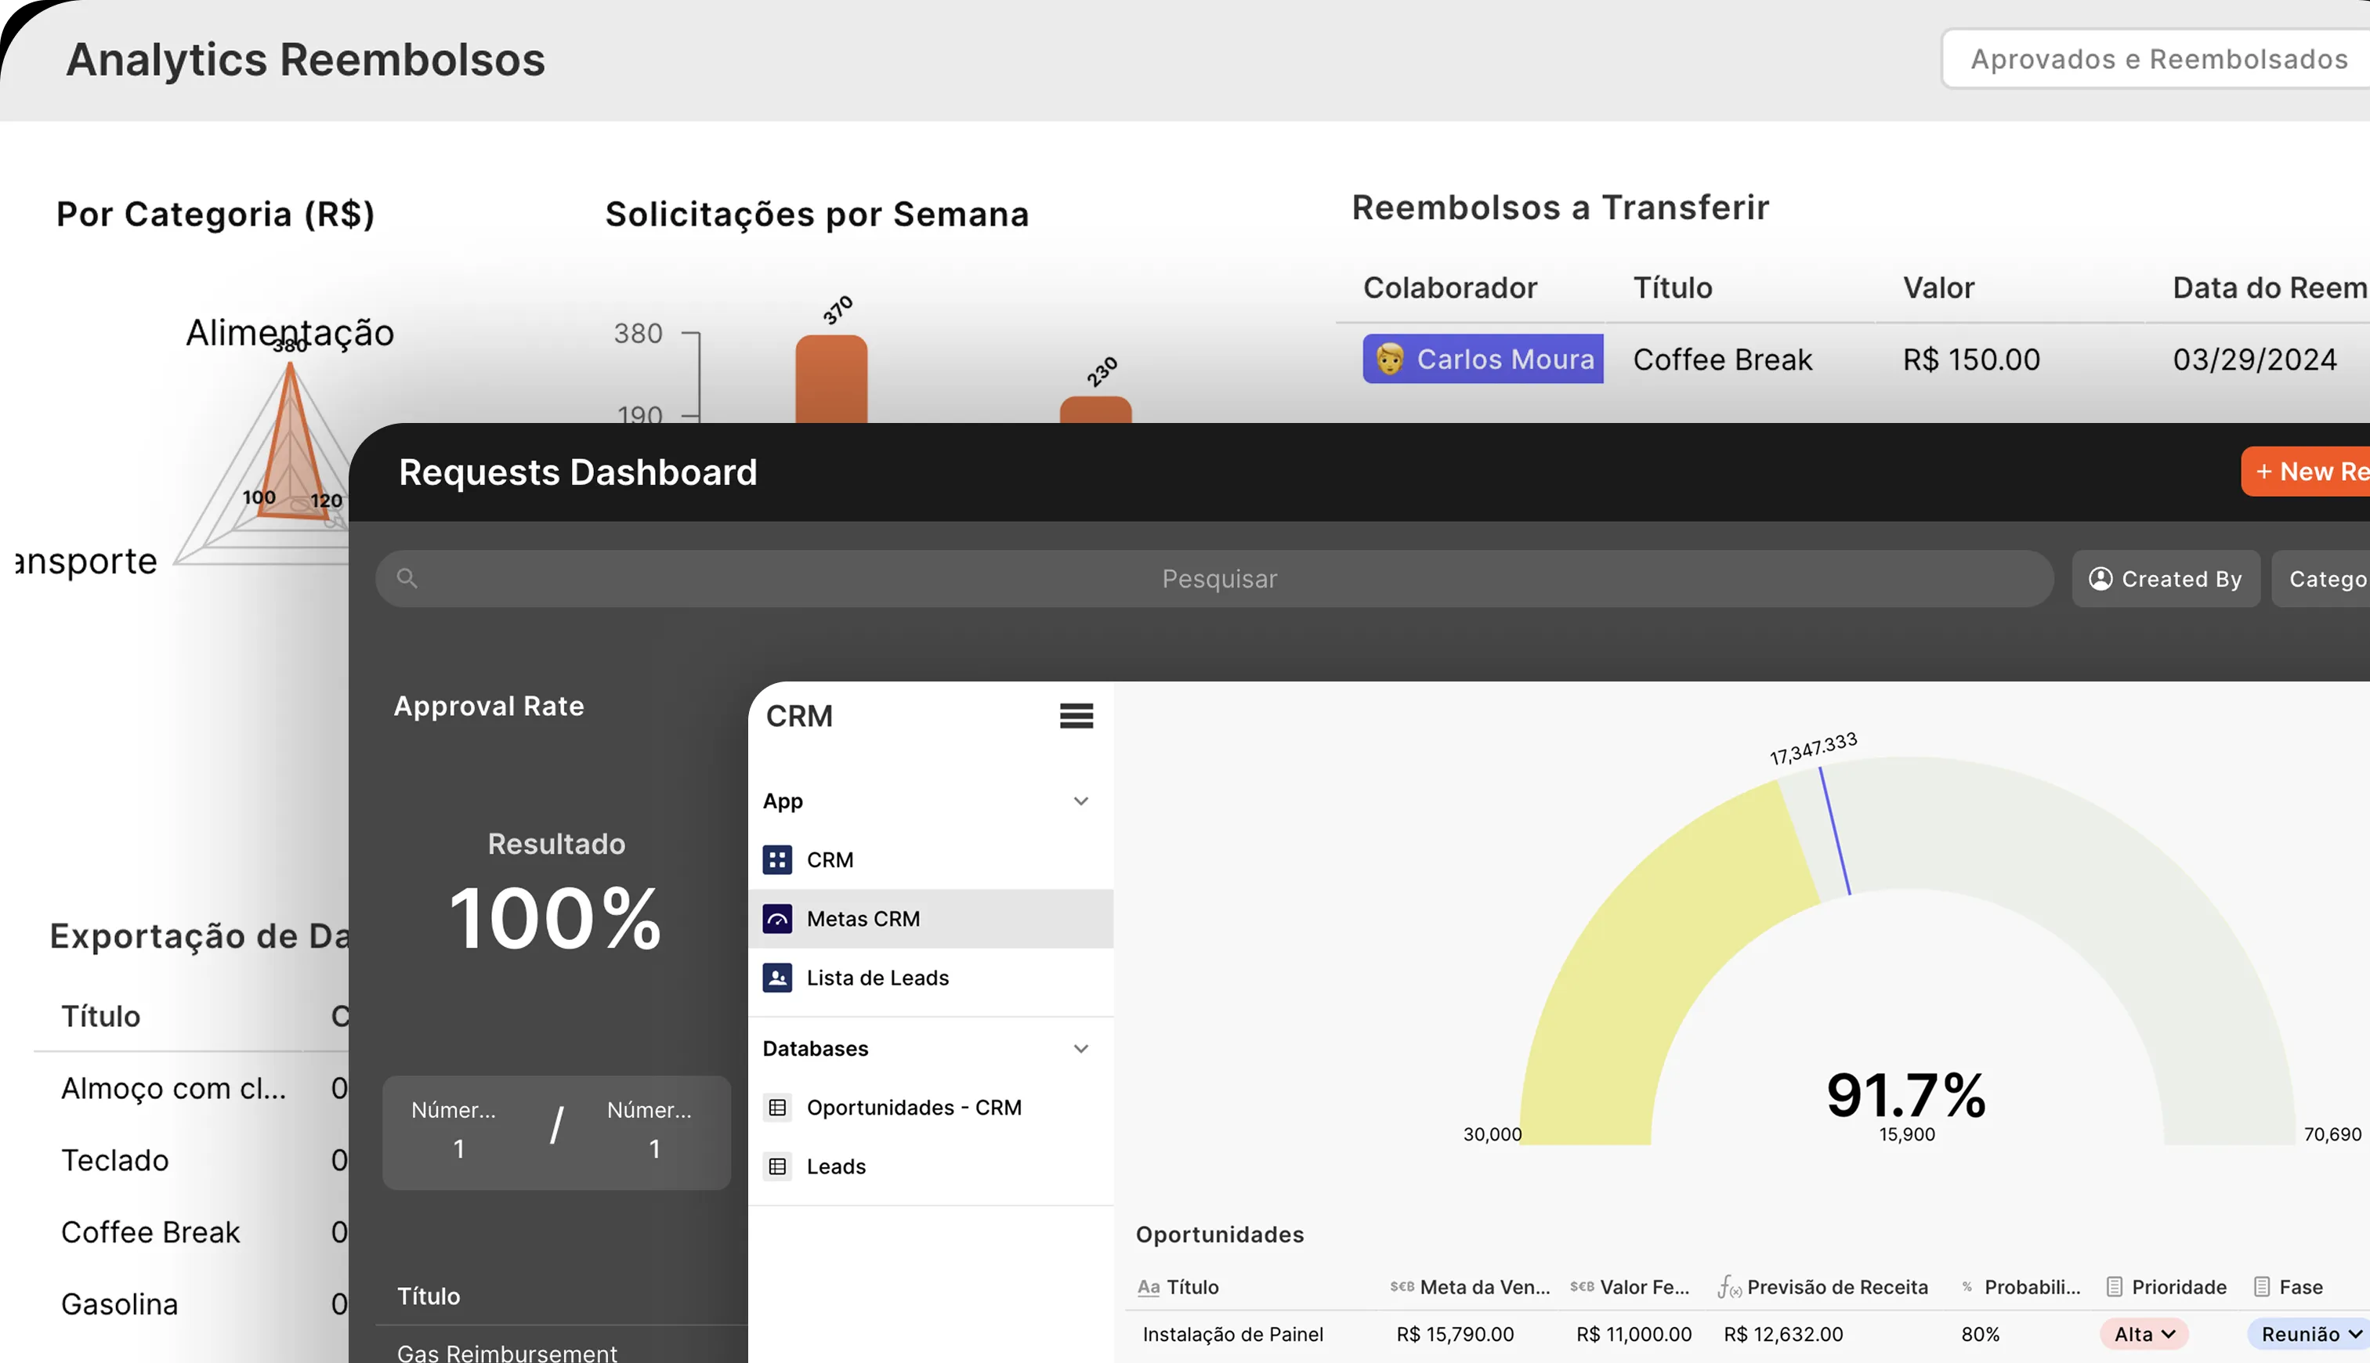Click the Created By person icon

click(x=2100, y=579)
